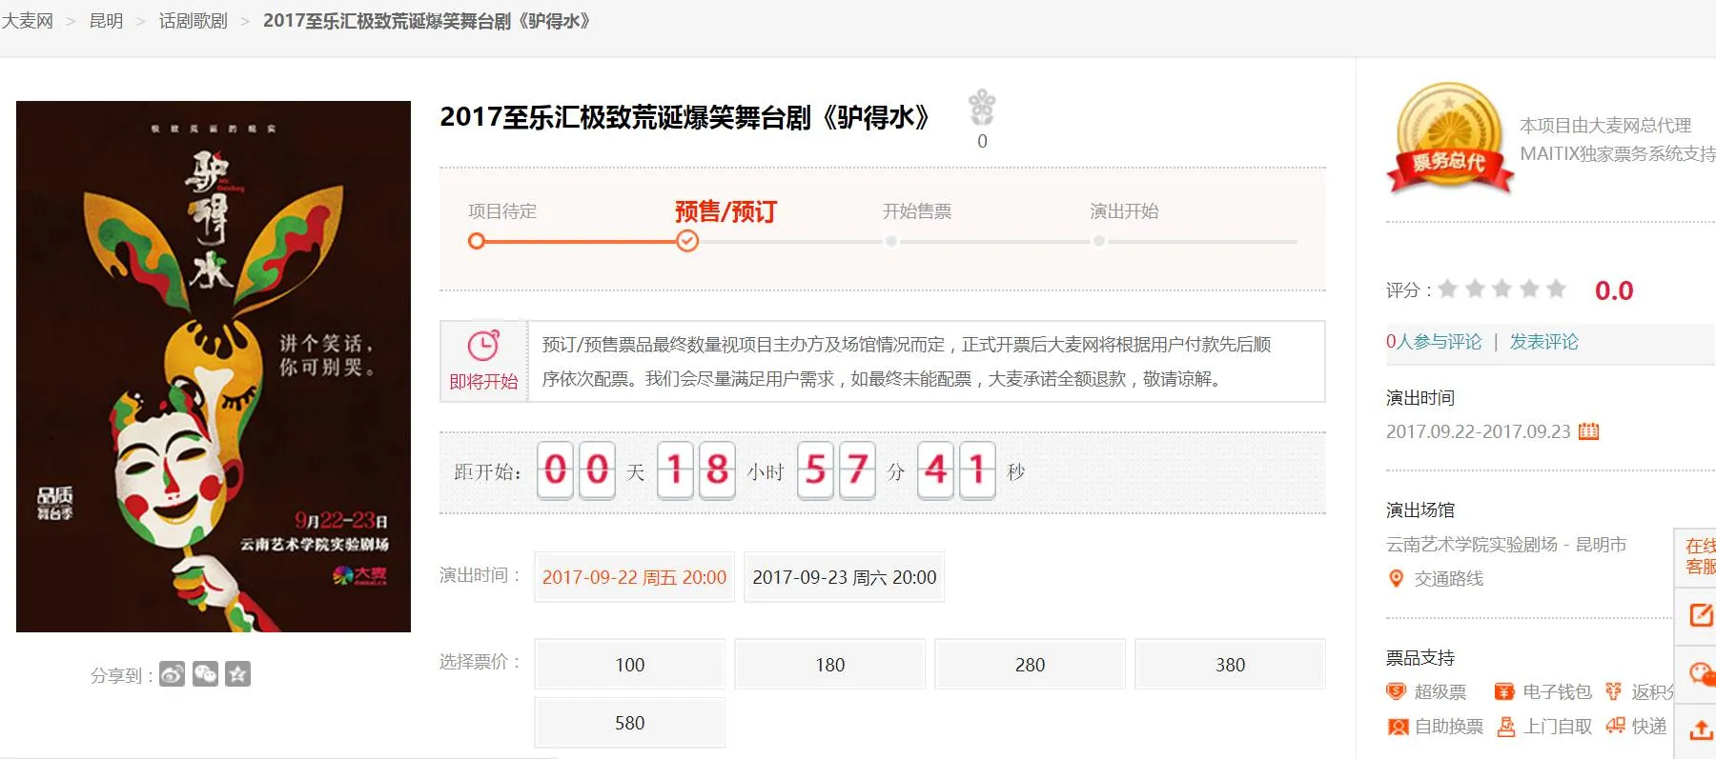Click the 电子钱包 icon
This screenshot has width=1716, height=759.
(x=1504, y=691)
